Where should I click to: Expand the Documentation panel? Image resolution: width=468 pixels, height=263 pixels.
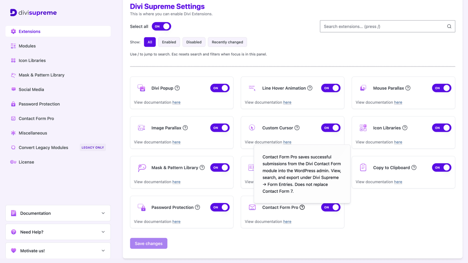[58, 213]
